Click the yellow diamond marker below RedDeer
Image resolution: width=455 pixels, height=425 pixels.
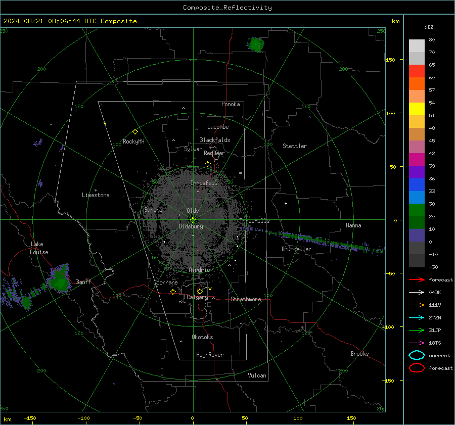click(208, 164)
